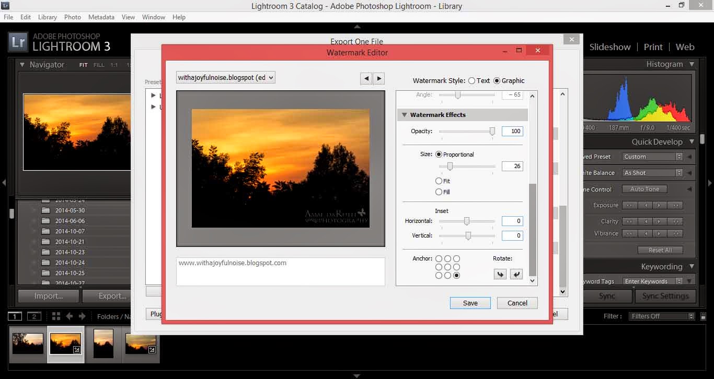Cancel the Watermark Editor dialog

click(x=517, y=303)
